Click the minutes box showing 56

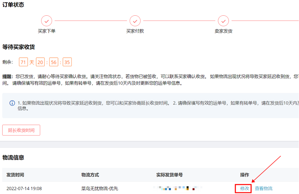[x=54, y=62]
